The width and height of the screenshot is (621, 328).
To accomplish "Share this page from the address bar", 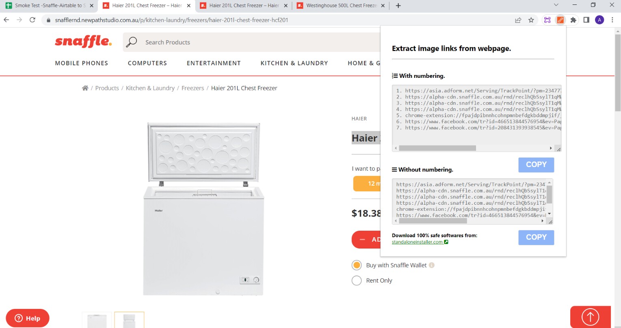I will (x=518, y=20).
